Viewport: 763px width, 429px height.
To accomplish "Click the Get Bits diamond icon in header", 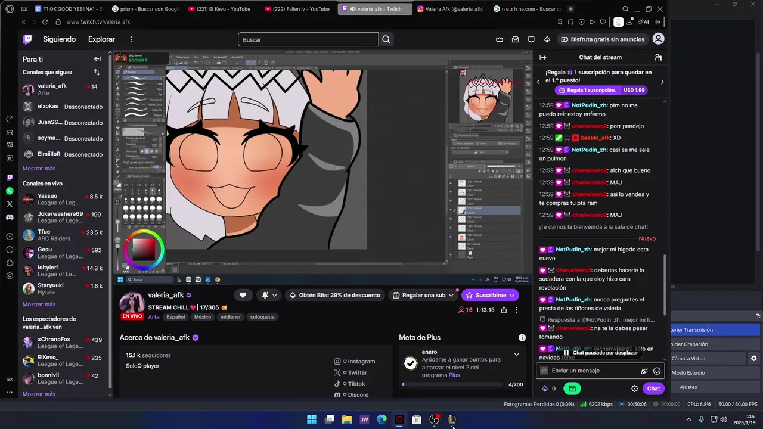I will [547, 39].
